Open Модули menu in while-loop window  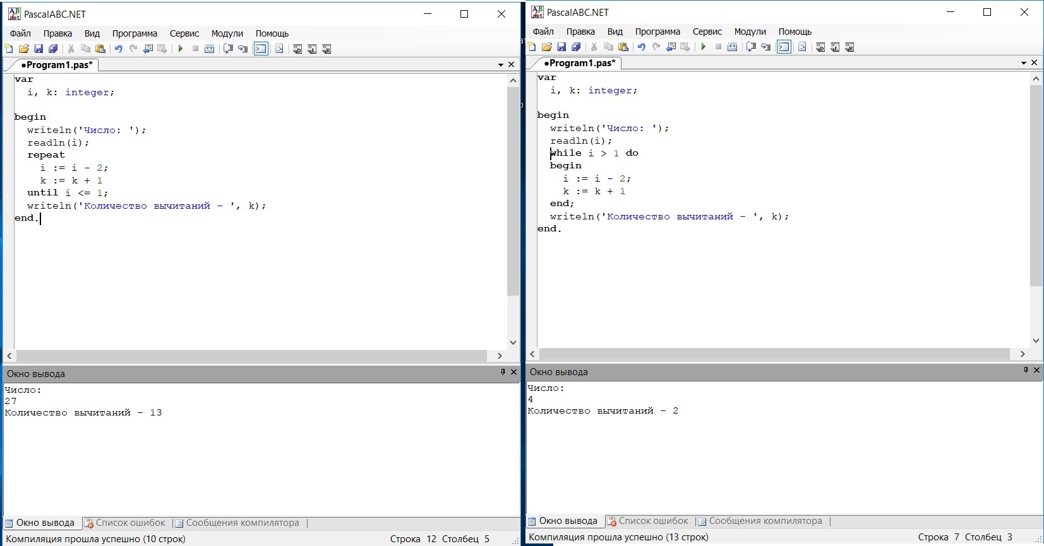[x=750, y=32]
